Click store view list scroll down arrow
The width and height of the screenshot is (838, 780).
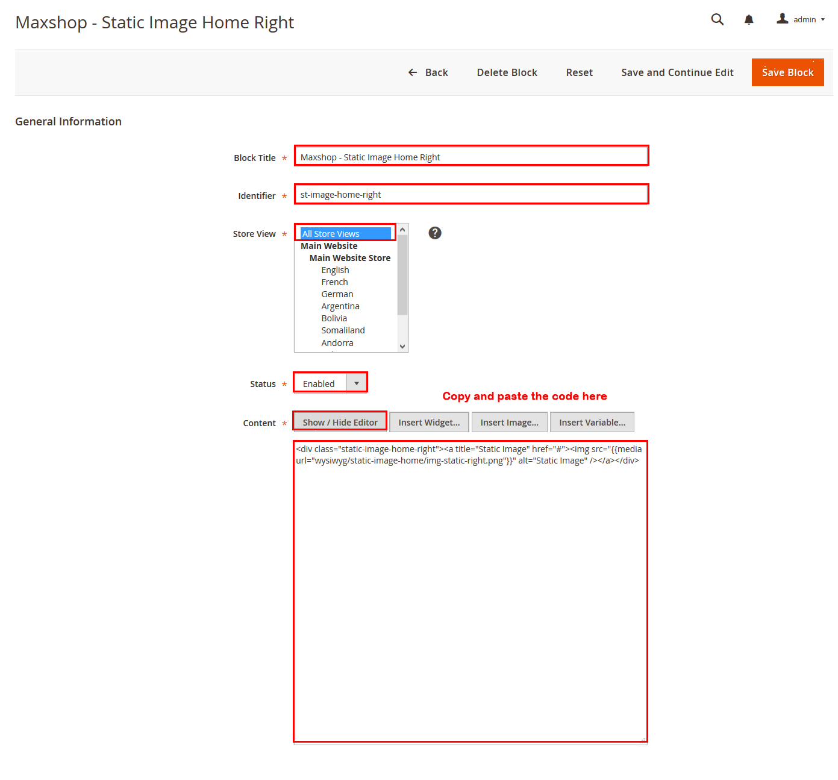tap(402, 347)
